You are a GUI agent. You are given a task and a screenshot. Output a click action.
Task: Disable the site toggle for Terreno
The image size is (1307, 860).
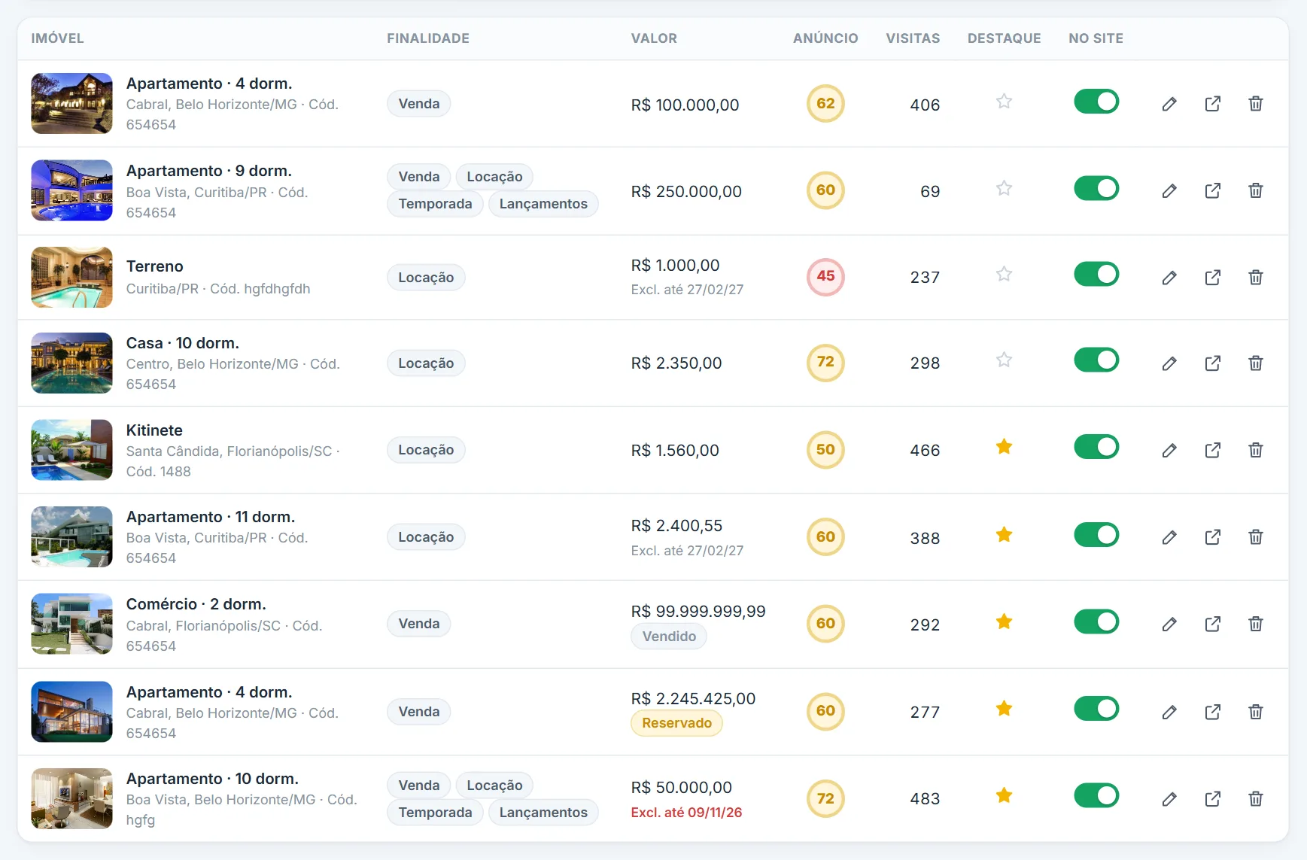coord(1096,274)
